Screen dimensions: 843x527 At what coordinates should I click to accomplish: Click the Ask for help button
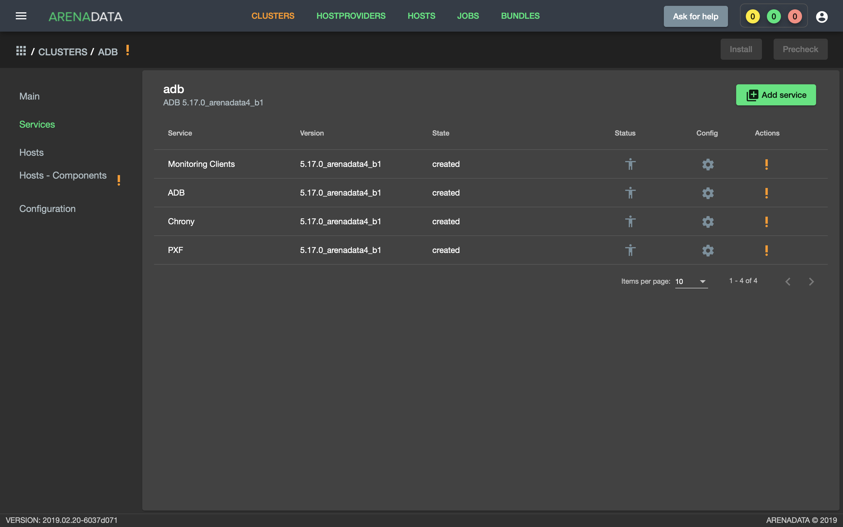(x=695, y=16)
